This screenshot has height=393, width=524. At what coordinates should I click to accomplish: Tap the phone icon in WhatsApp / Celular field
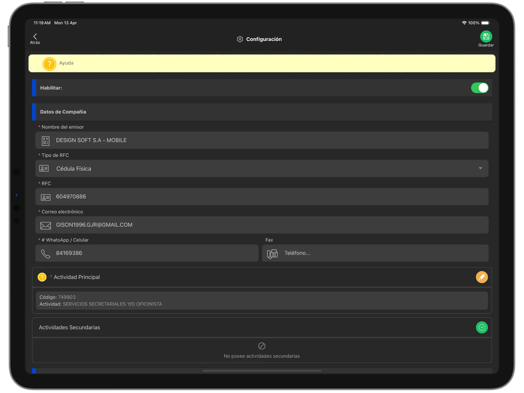point(46,253)
